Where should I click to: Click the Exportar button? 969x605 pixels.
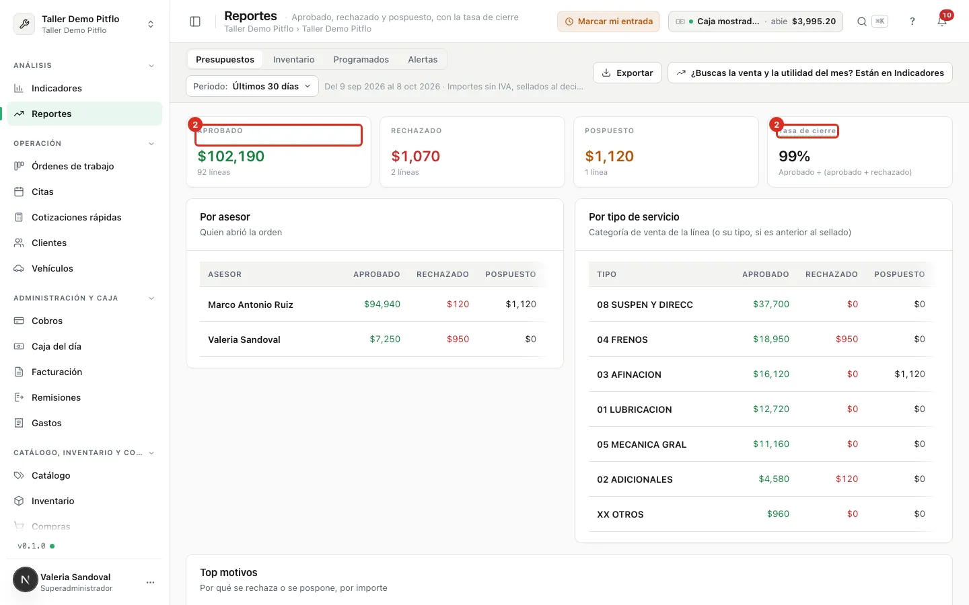tap(627, 73)
